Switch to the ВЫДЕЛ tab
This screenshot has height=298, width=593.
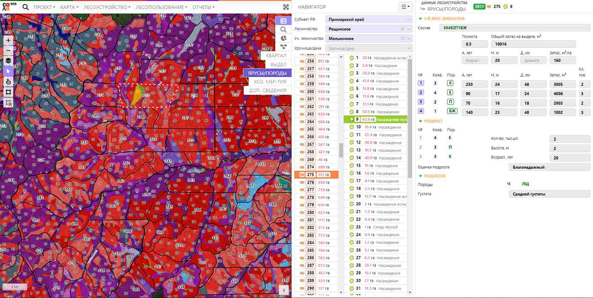[x=278, y=64]
